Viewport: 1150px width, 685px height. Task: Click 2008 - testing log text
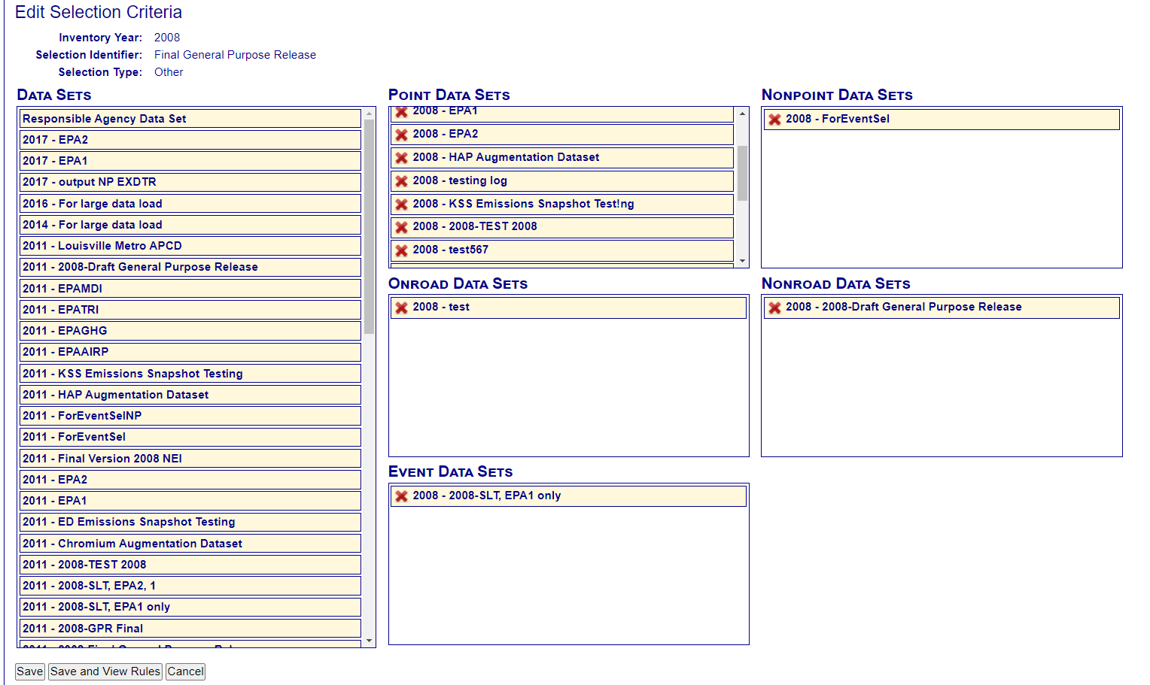[x=460, y=180]
